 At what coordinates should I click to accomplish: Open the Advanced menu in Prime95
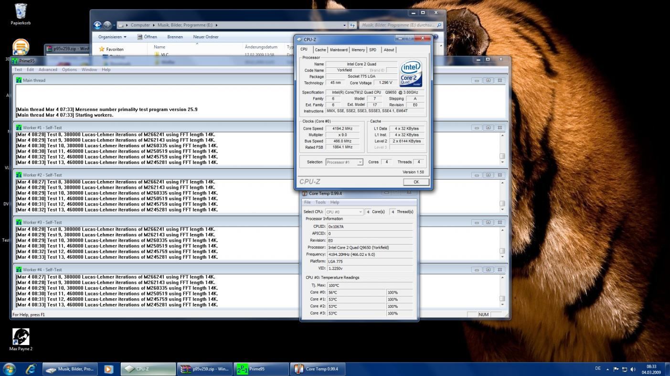[48, 70]
